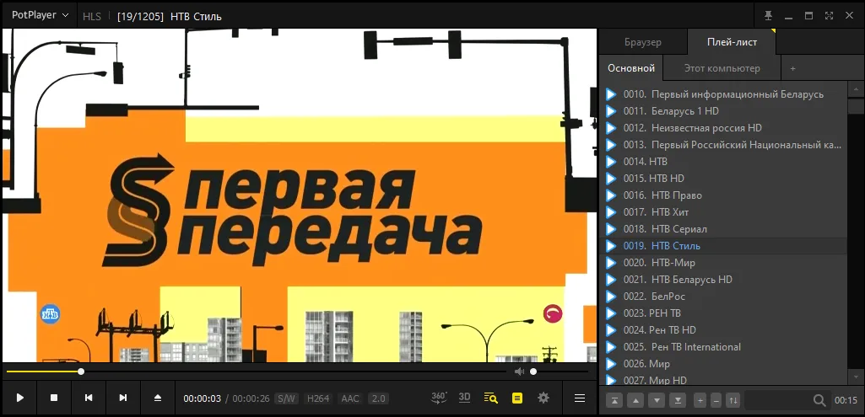
Task: Select playlist item 0021 НТВ Беларусь HD
Action: 723,280
